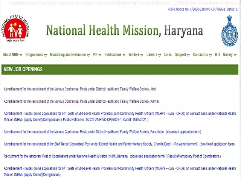Click the National Health Mission logo

coord(15,28)
